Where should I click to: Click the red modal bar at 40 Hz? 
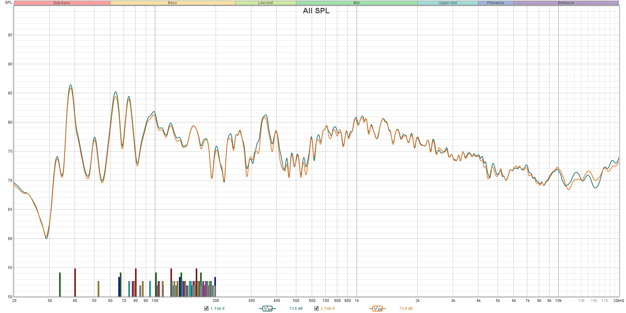click(x=75, y=282)
